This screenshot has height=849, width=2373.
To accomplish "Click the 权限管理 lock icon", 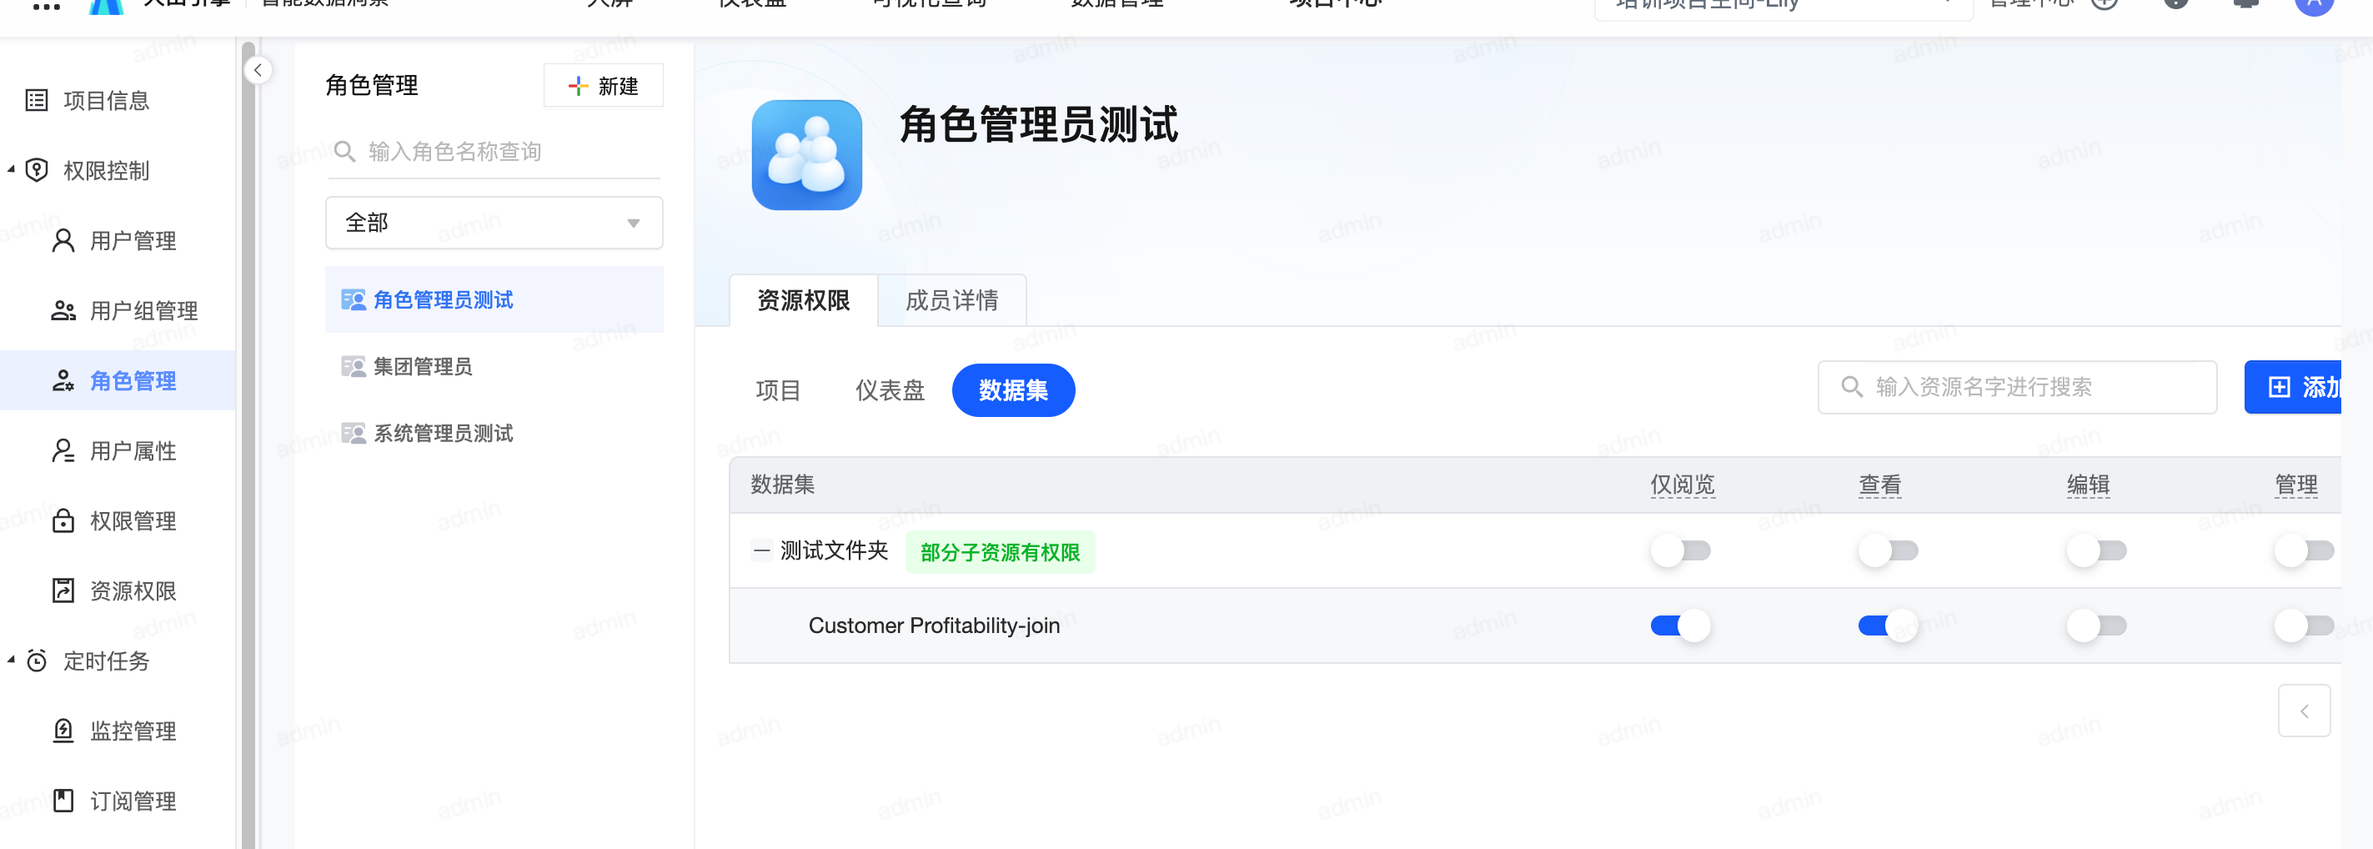I will tap(63, 521).
